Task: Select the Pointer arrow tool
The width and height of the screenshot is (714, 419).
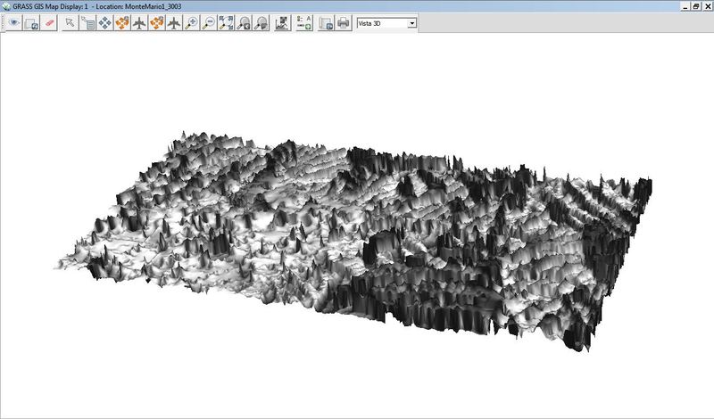Action: click(x=71, y=23)
